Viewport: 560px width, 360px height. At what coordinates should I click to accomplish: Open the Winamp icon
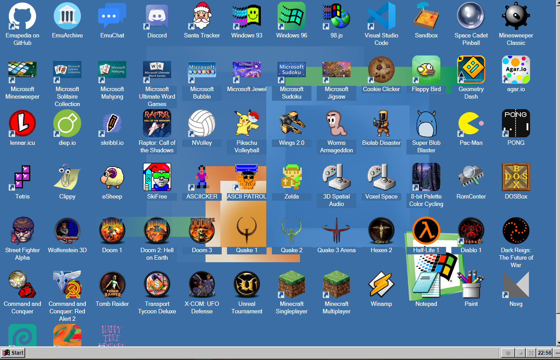381,284
